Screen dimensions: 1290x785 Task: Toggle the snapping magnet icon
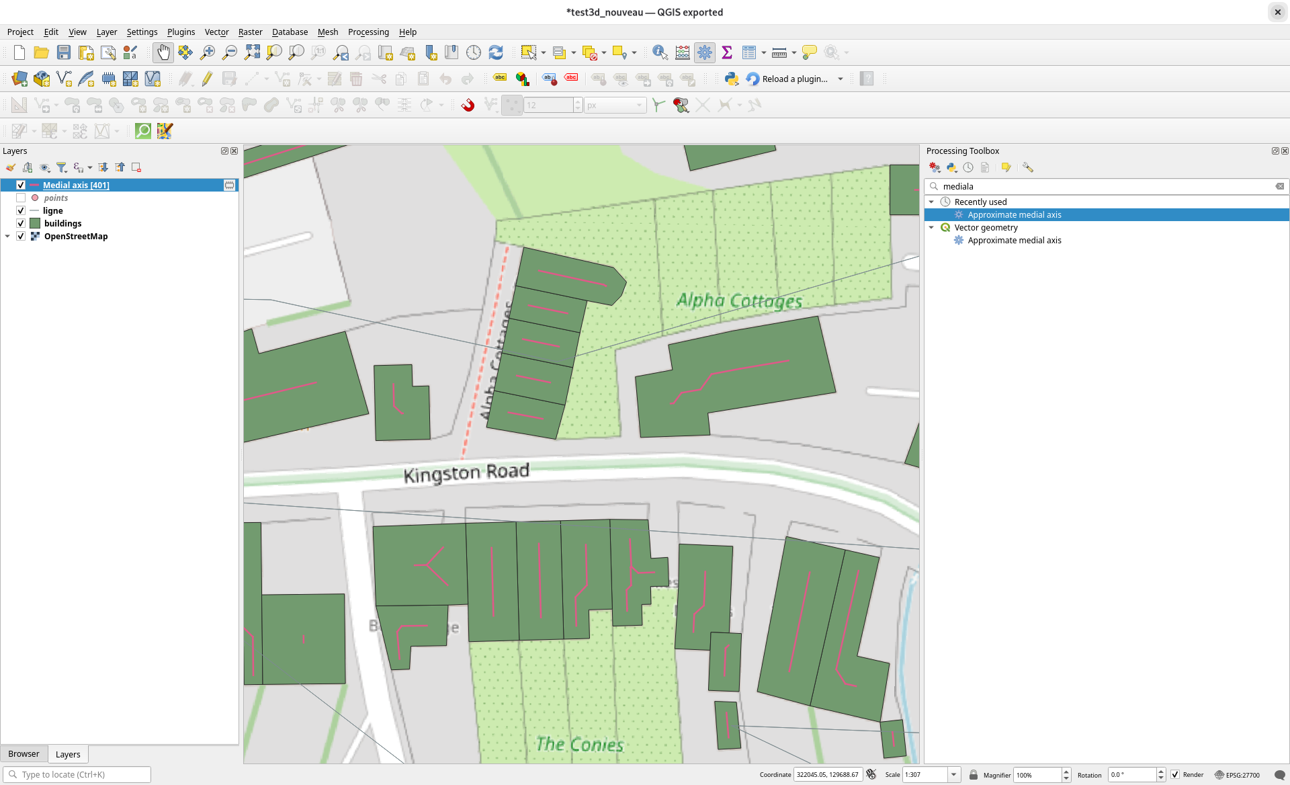pos(468,105)
